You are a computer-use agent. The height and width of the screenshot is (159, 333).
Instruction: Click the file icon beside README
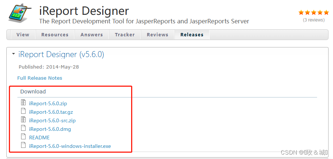click(x=23, y=136)
